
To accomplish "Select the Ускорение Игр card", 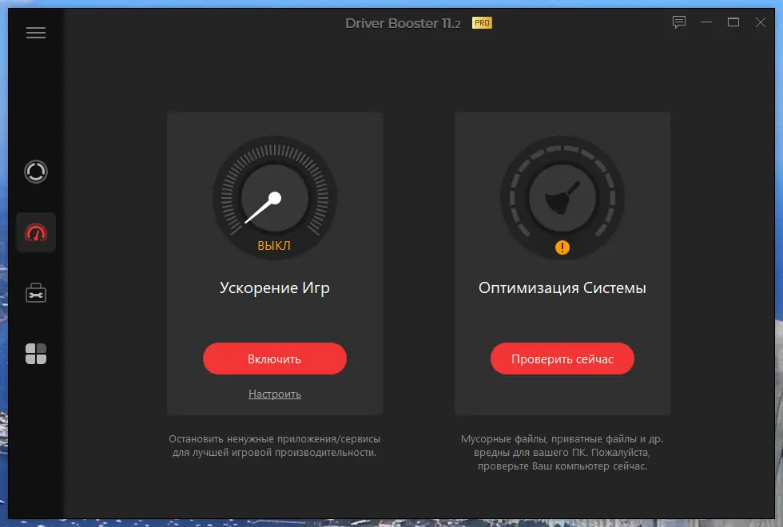I will pos(274,287).
